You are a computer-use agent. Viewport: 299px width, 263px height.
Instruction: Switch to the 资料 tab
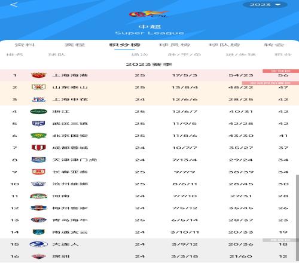tap(25, 45)
